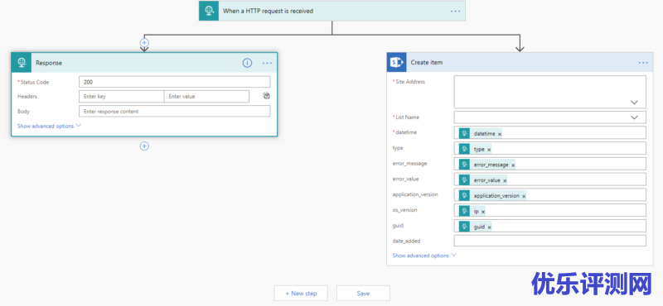This screenshot has width=663, height=306.
Task: Remove the type token
Action: [x=489, y=150]
